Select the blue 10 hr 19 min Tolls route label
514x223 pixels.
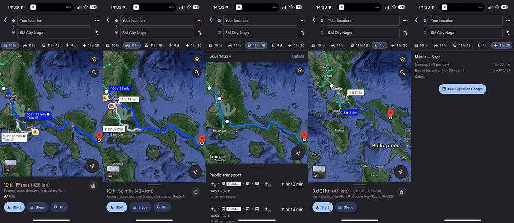click(39, 115)
